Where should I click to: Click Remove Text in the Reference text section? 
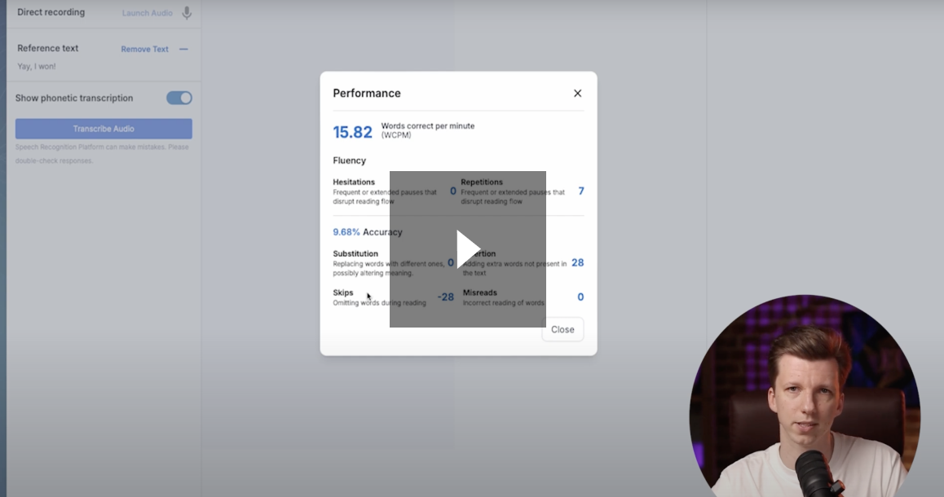143,49
